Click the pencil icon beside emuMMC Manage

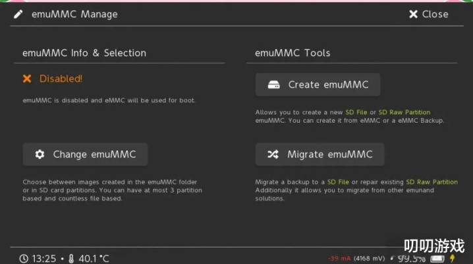18,15
